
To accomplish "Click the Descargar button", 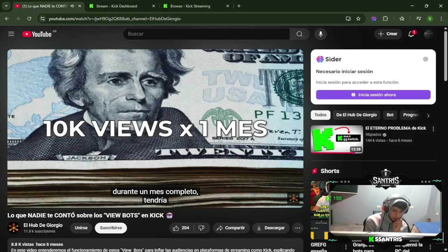I will (x=271, y=228).
